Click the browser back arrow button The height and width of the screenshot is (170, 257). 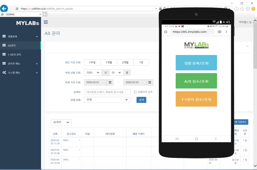point(4,8)
